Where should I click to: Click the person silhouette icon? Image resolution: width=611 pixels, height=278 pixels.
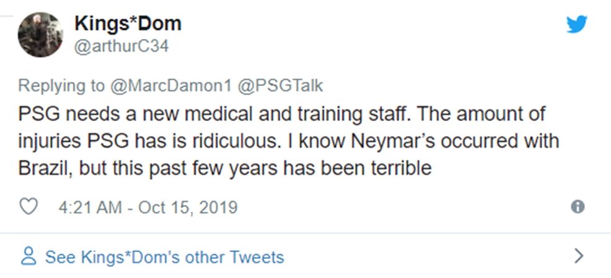pos(28,256)
